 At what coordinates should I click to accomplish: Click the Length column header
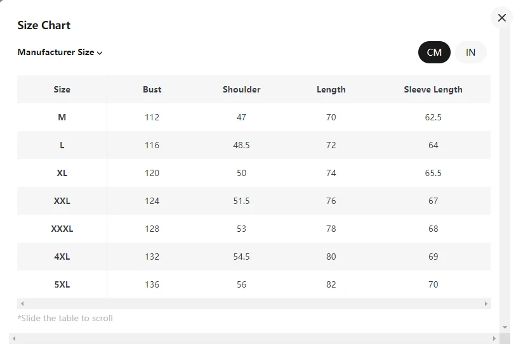click(331, 90)
